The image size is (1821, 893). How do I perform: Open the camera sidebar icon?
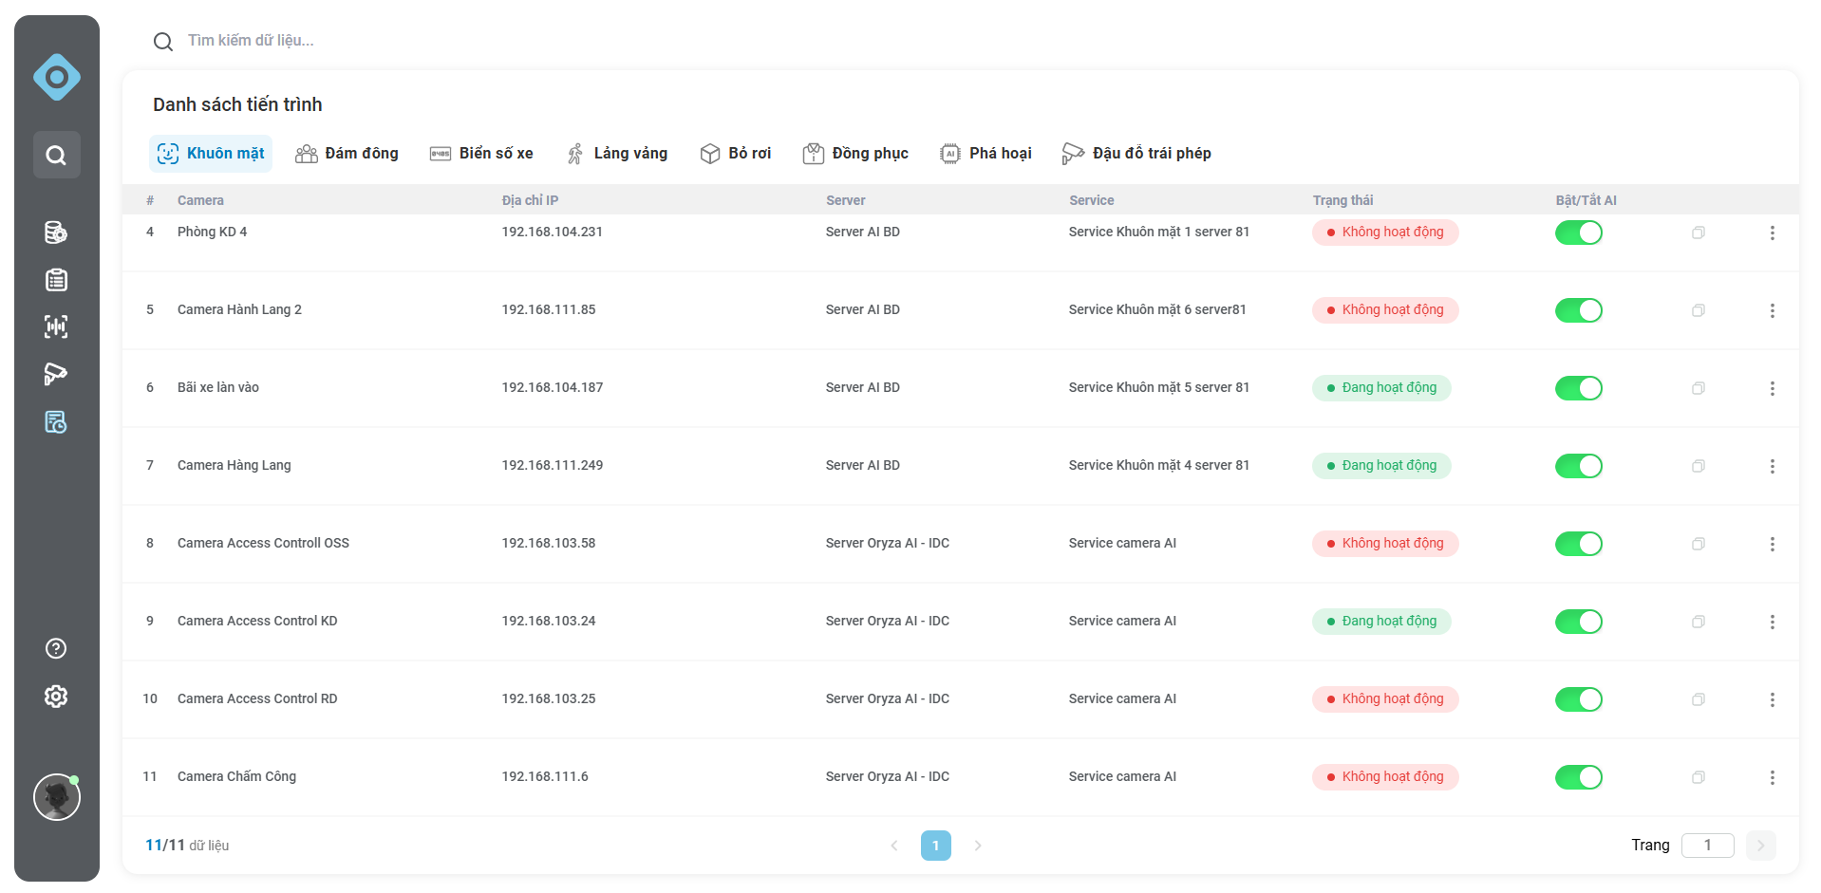coord(56,374)
